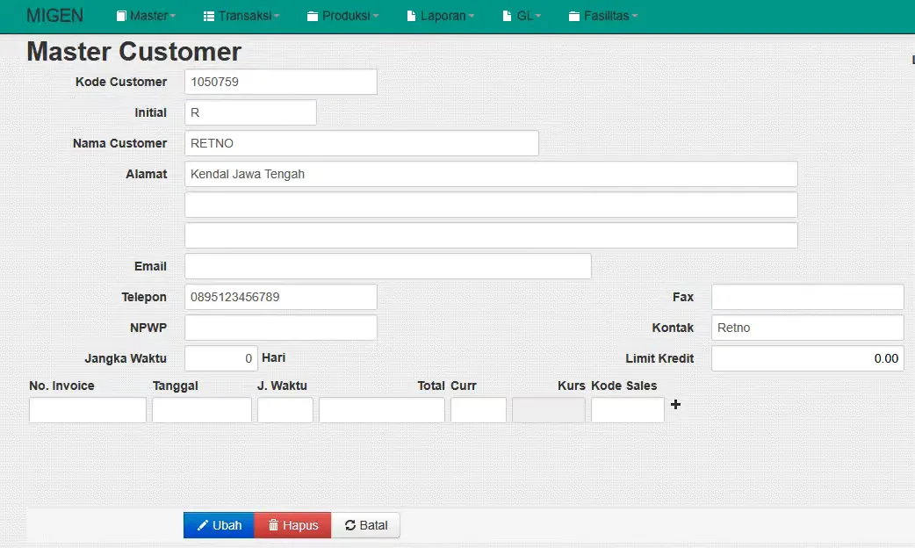Click the folder icon beside Fasilitas
This screenshot has height=548, width=915.
click(573, 16)
